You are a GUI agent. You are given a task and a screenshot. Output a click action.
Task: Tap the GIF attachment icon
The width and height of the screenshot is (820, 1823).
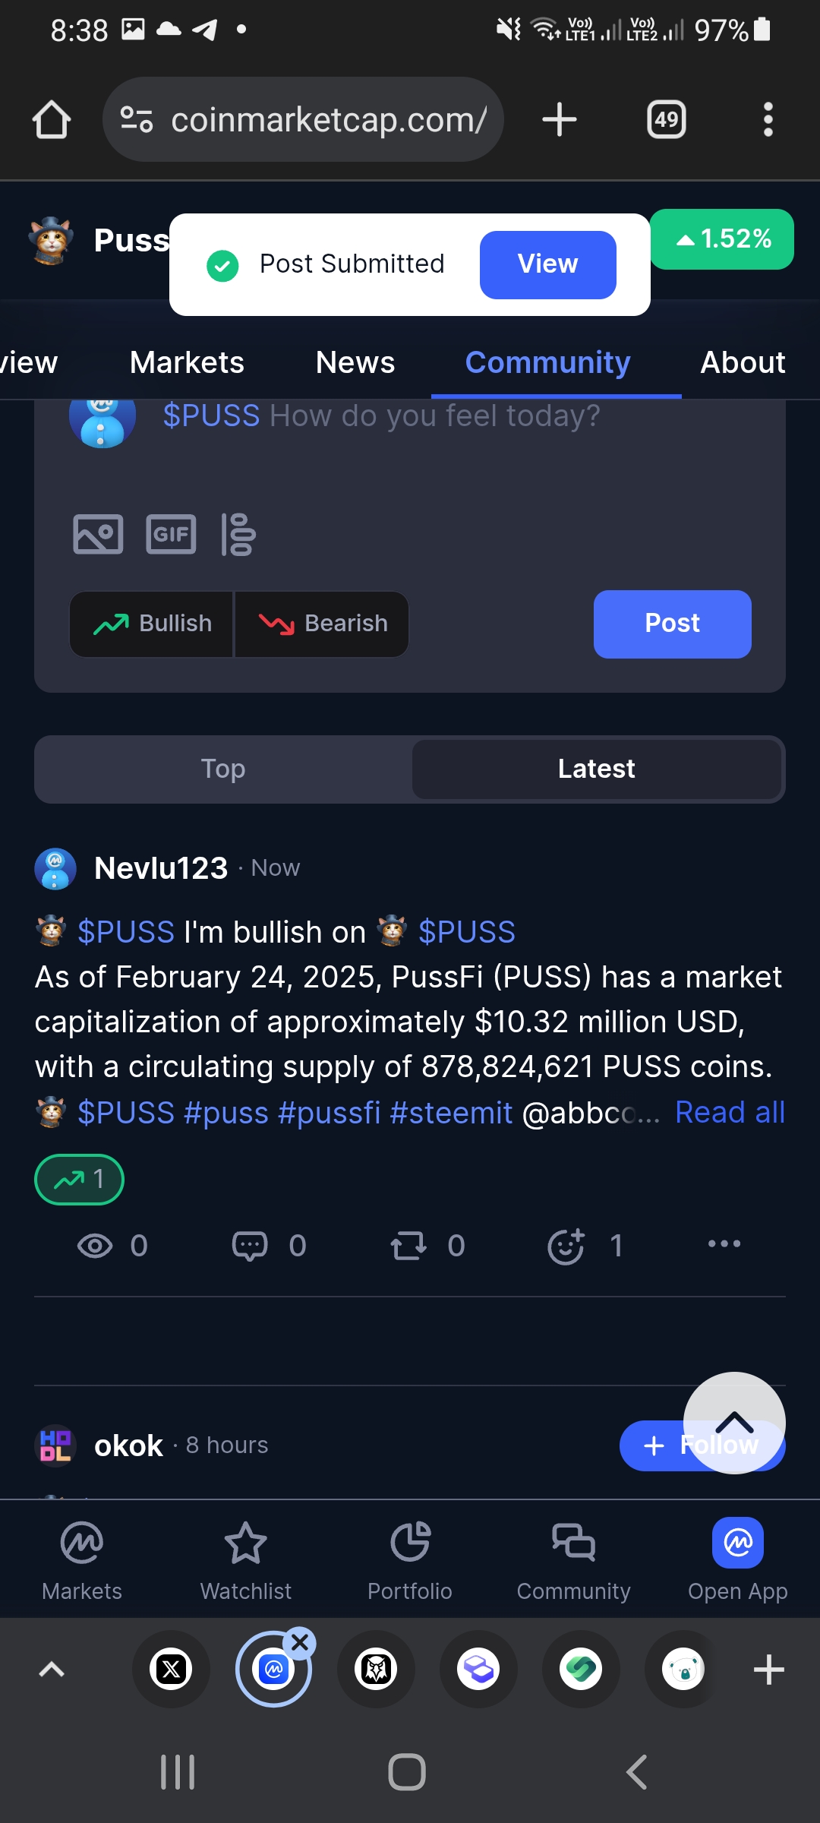tap(171, 534)
